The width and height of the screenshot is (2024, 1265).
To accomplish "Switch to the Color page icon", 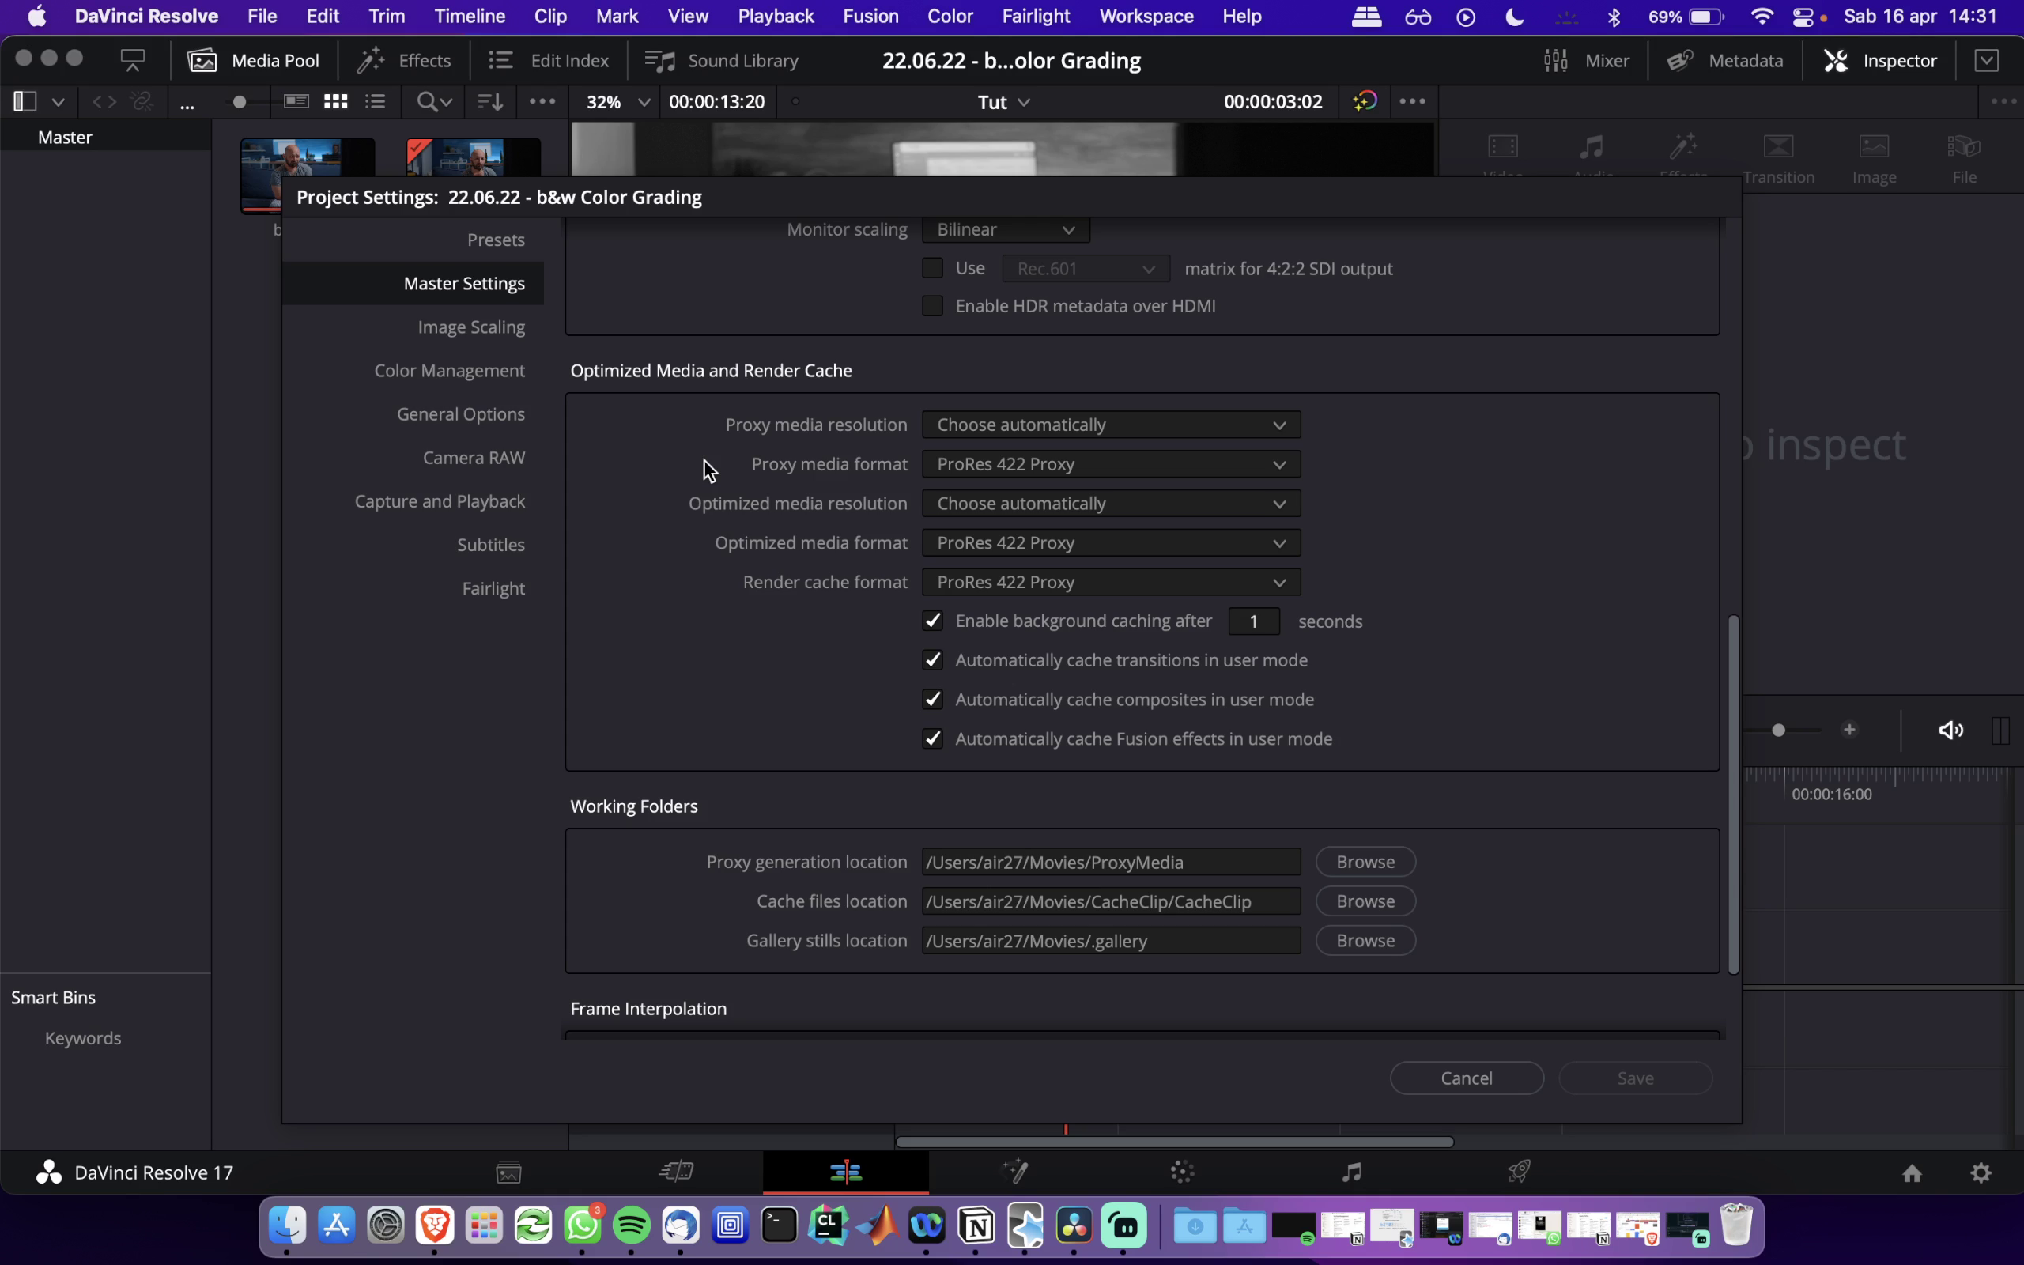I will coord(1183,1172).
